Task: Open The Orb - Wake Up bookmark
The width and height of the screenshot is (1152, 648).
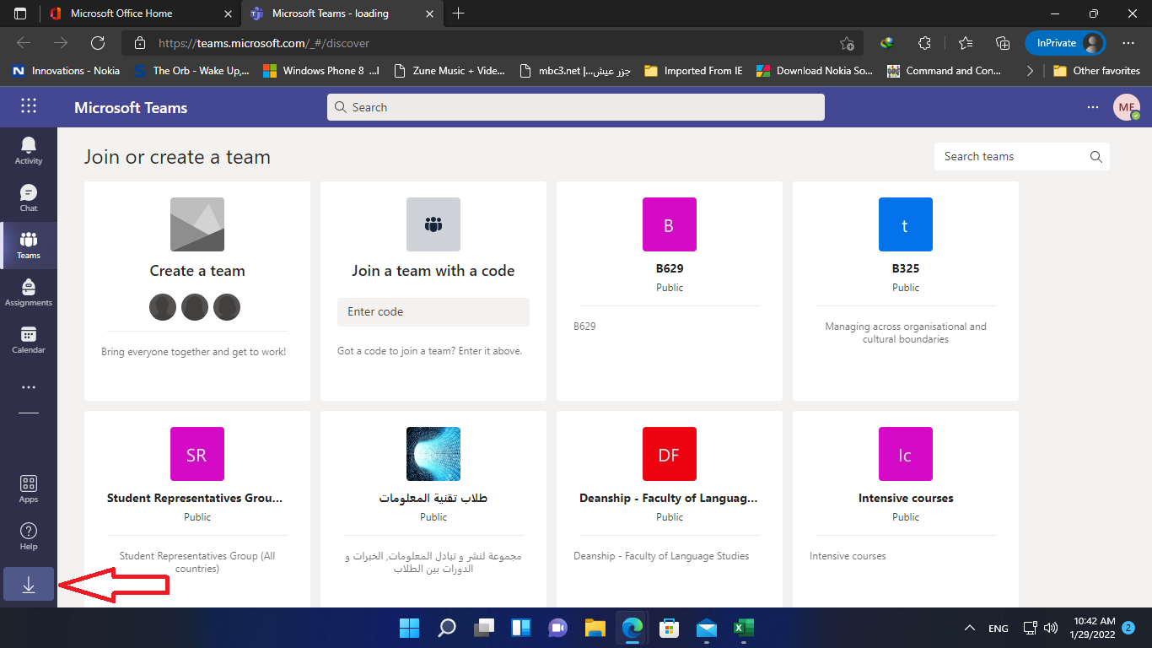Action: tap(192, 71)
